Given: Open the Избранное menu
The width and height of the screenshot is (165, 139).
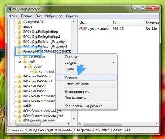Looking at the screenshot, I should (x=54, y=16).
